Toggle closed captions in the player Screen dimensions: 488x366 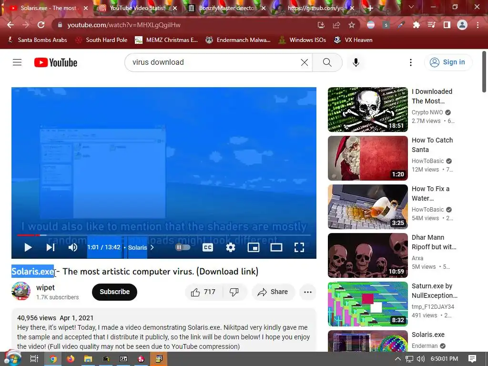click(x=208, y=247)
